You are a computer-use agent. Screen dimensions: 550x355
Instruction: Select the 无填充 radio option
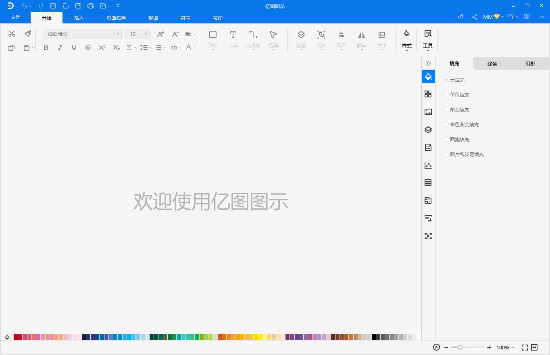tap(446, 80)
